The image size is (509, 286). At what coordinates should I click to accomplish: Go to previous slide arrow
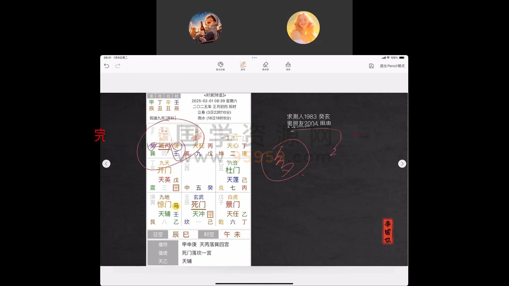tap(106, 164)
